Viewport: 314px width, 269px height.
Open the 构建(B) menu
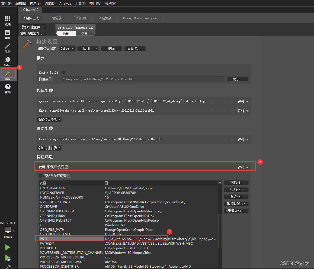pyautogui.click(x=35, y=4)
